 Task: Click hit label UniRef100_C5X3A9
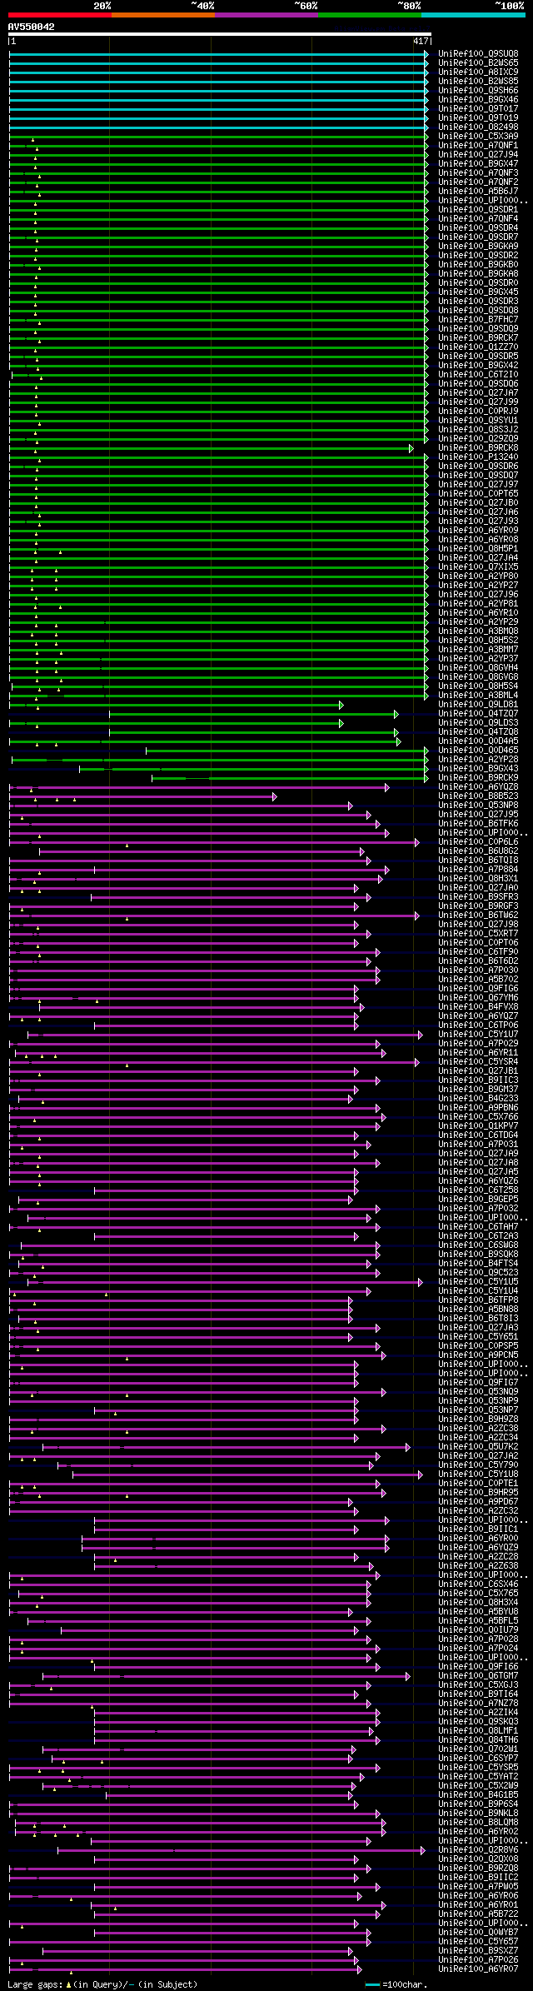pos(478,137)
